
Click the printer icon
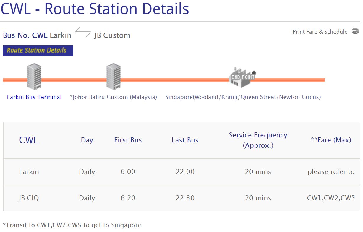tap(355, 31)
